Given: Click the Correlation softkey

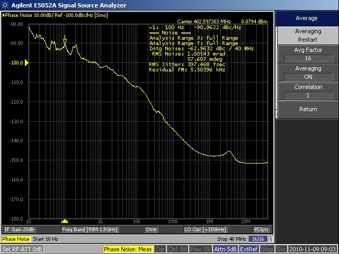Looking at the screenshot, I should [x=308, y=91].
